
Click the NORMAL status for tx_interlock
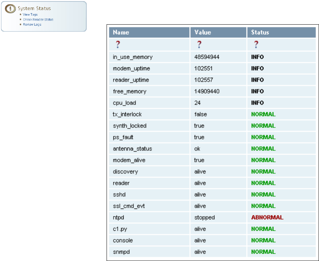pyautogui.click(x=263, y=114)
